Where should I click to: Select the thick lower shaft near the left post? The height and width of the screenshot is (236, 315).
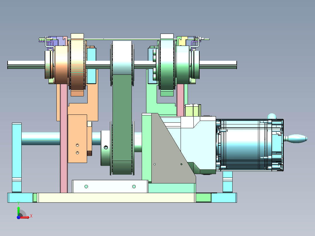coord(41,138)
